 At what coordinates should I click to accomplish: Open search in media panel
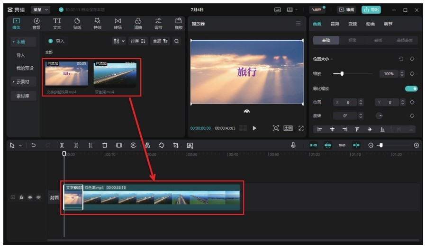click(x=177, y=41)
